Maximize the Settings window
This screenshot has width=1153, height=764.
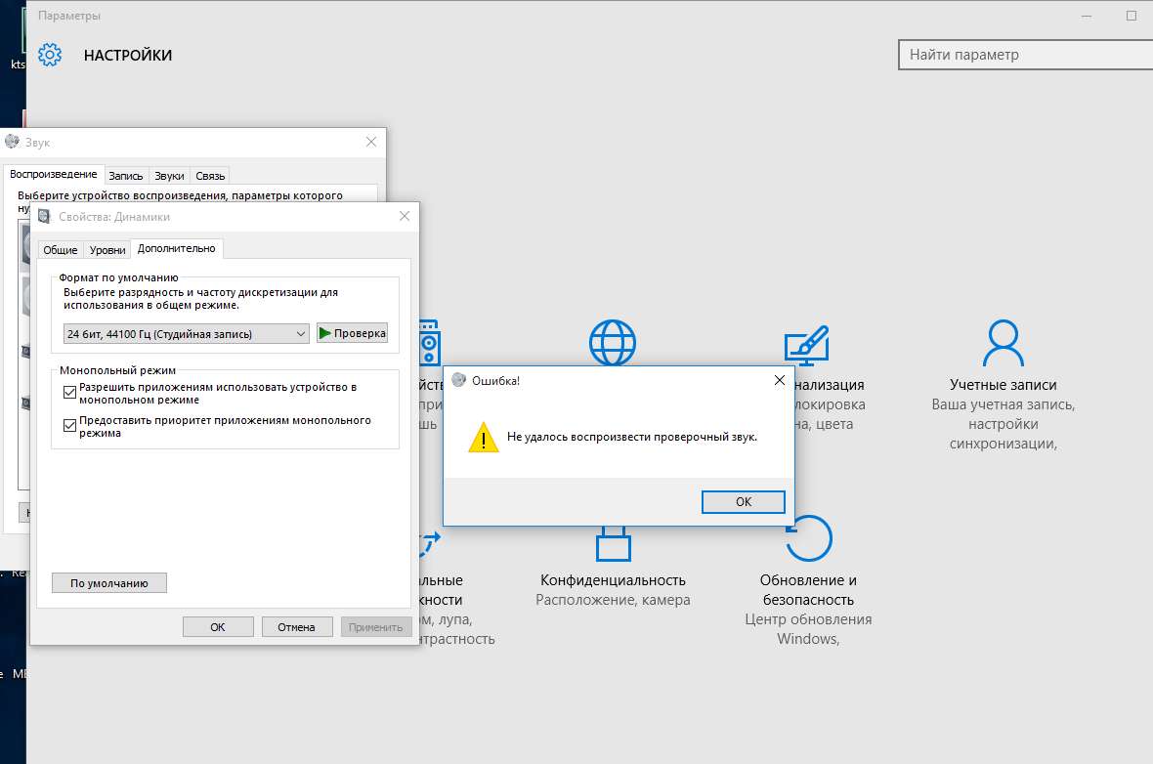1131,16
